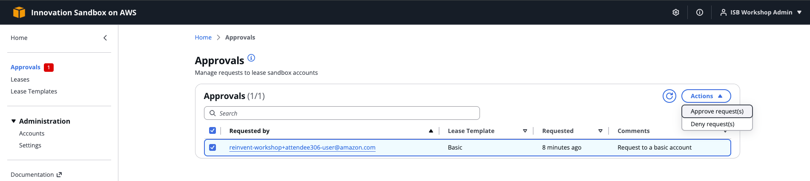This screenshot has height=181, width=810.
Task: Click the info circle icon in header
Action: pyautogui.click(x=699, y=12)
